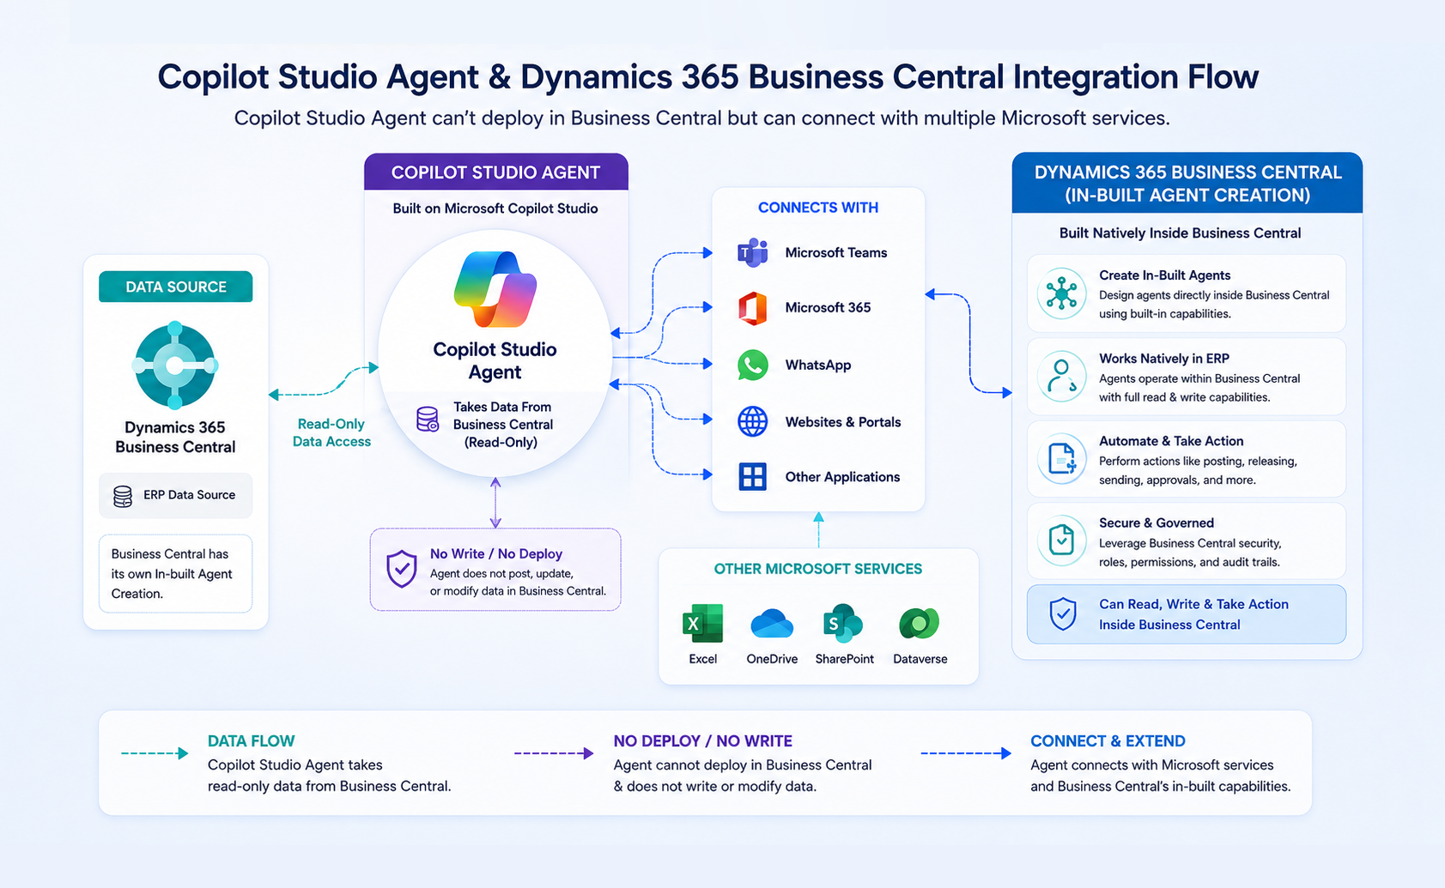Click Dynamics 365 Business Central name under logo
The height and width of the screenshot is (888, 1445).
tap(175, 438)
